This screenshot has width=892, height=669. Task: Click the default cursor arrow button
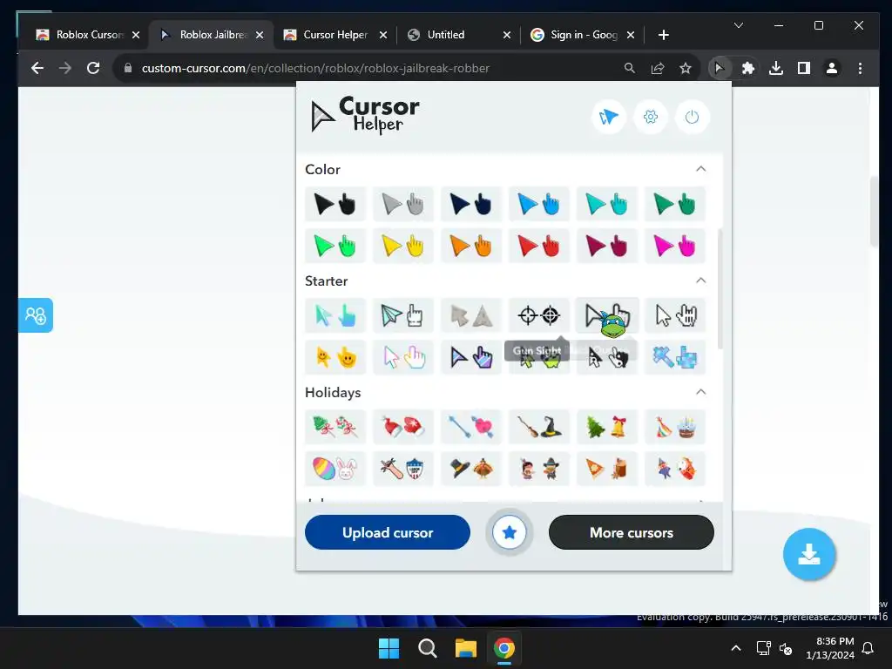[x=609, y=117]
